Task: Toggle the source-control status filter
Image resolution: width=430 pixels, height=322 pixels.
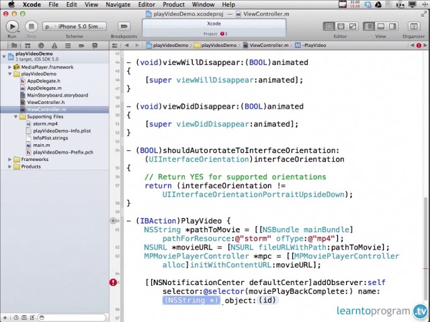Action: [24, 317]
